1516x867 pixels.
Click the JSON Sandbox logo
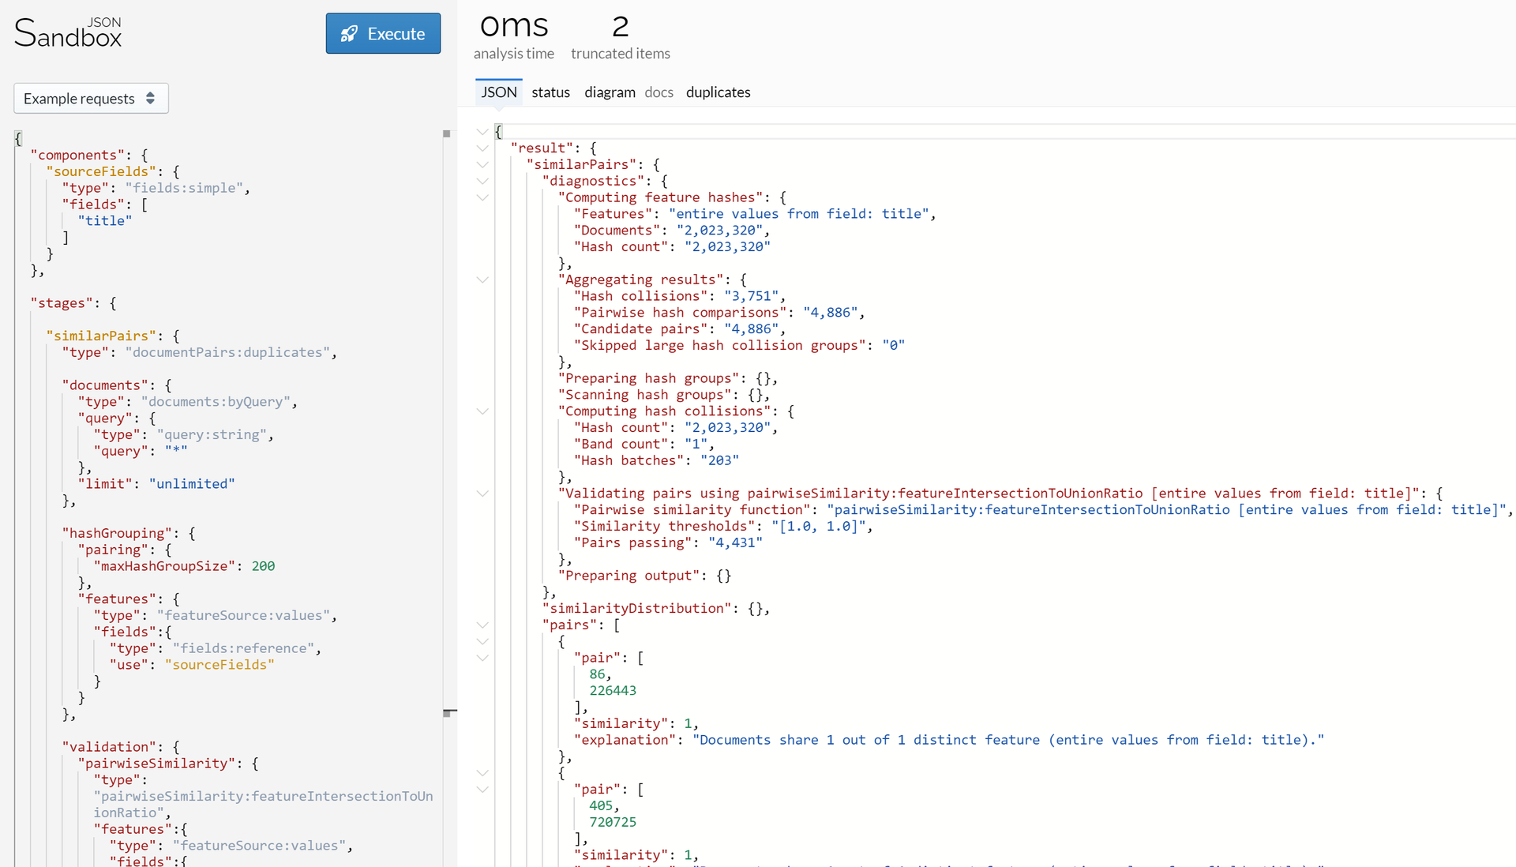[68, 33]
